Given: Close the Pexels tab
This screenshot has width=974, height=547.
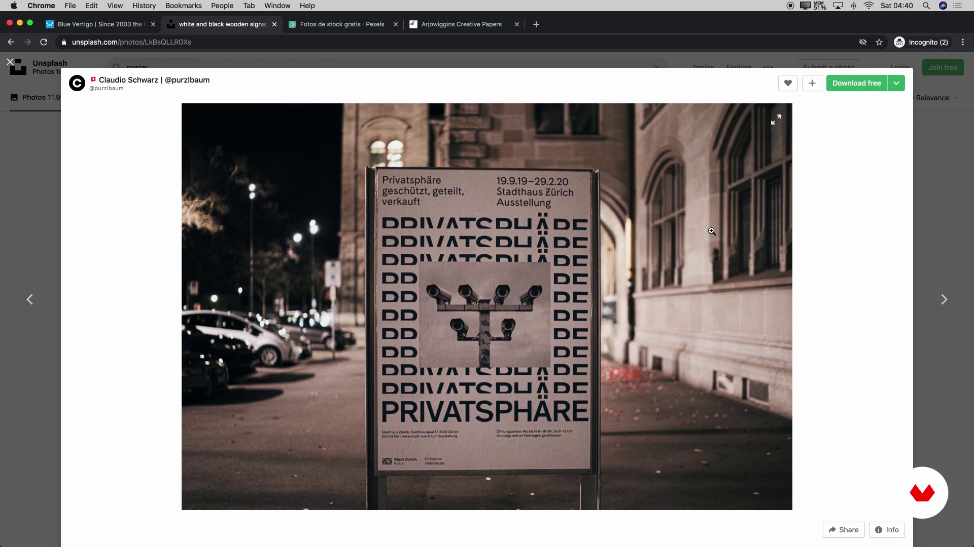Looking at the screenshot, I should 396,24.
